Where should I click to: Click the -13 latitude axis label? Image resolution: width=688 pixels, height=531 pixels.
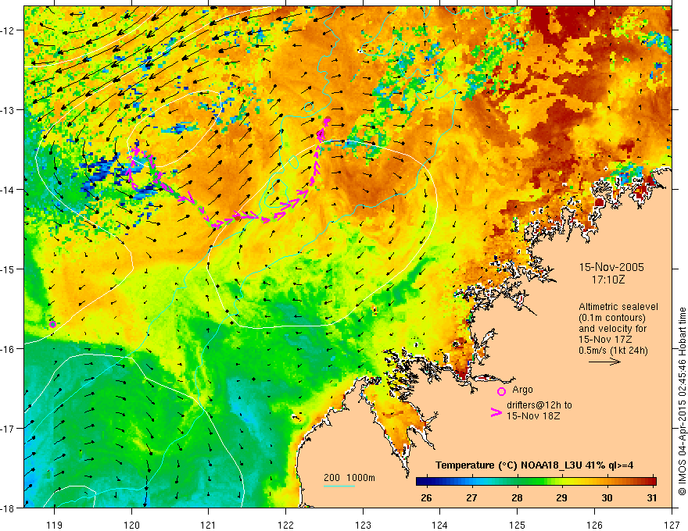(9, 110)
